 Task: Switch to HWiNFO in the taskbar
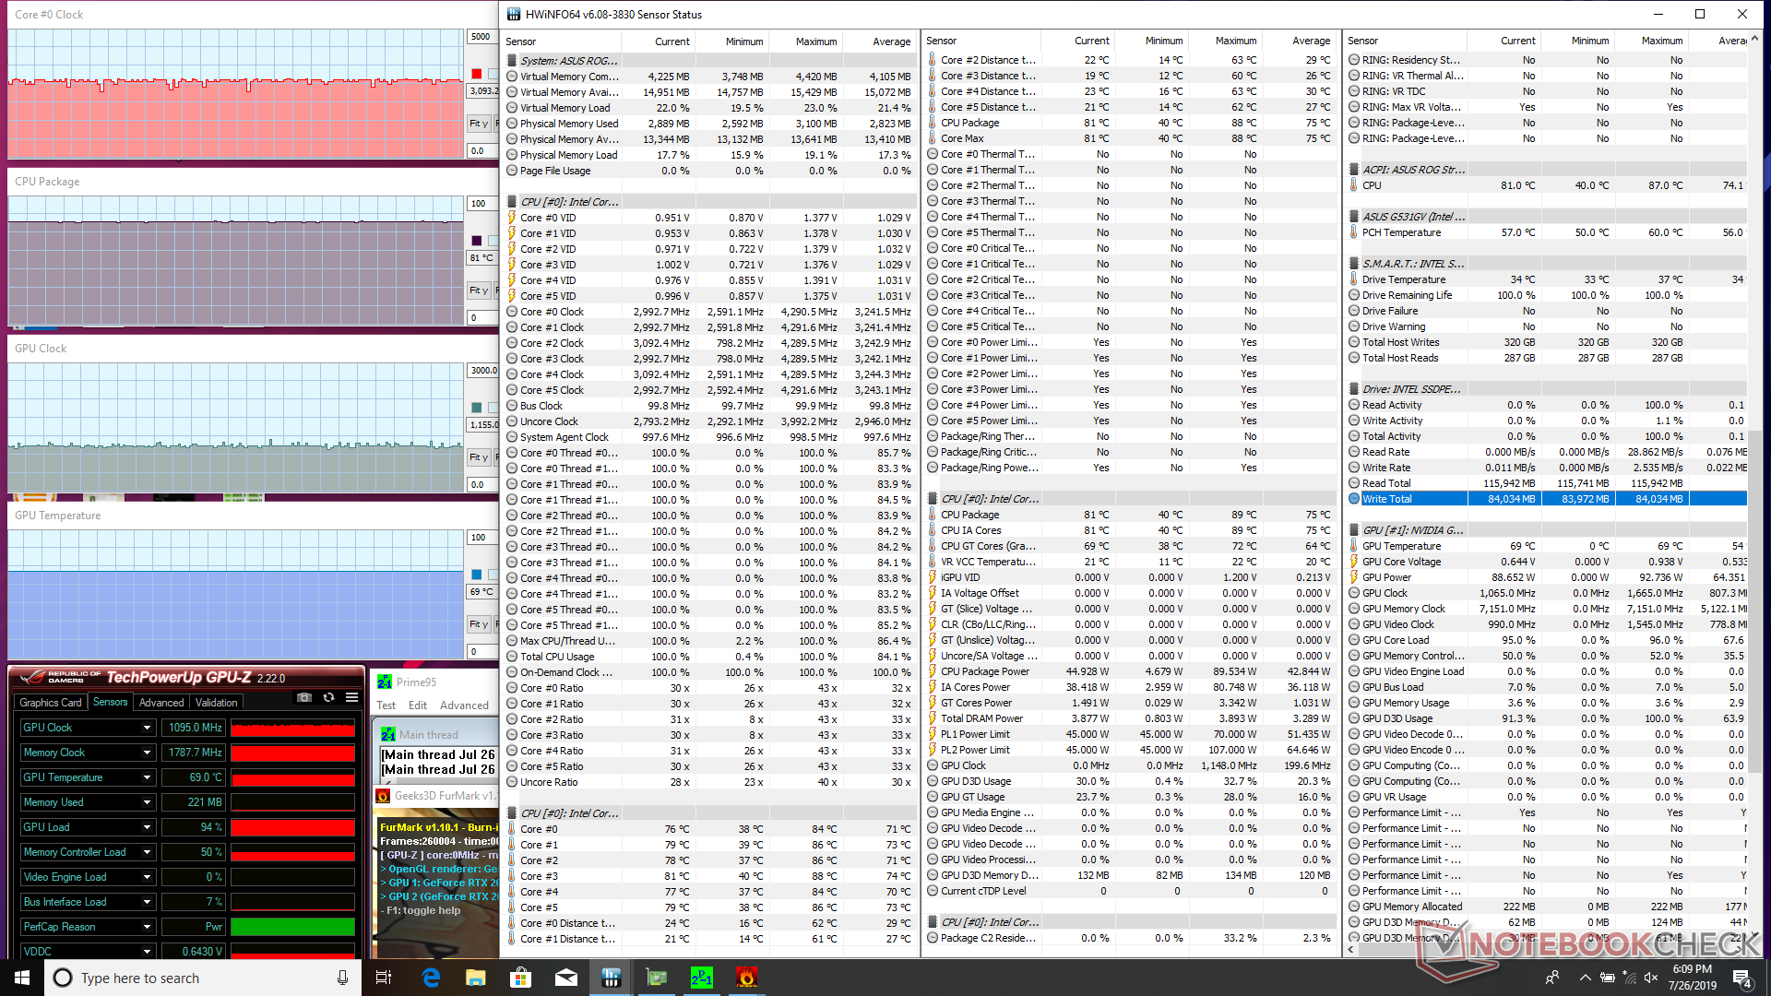tap(611, 978)
